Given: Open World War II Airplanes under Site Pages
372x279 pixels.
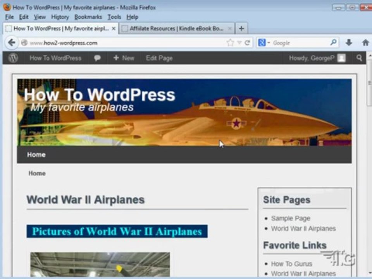Looking at the screenshot, I should tap(303, 229).
